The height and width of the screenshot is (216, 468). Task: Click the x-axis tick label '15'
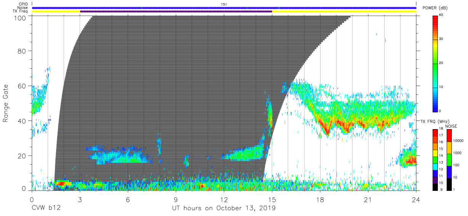pos(272,200)
